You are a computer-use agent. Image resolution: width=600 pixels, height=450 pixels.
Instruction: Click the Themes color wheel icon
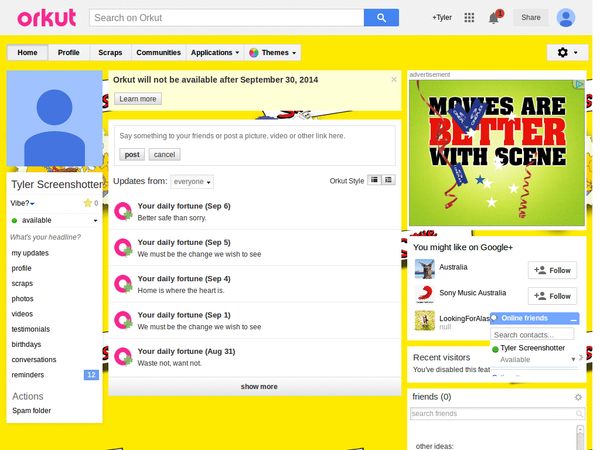[x=253, y=53]
